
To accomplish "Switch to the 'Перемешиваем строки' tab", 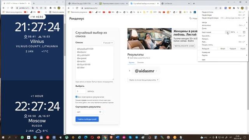I will pos(113,3).
